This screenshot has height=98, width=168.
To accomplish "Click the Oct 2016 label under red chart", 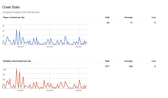I will tap(20, 91).
